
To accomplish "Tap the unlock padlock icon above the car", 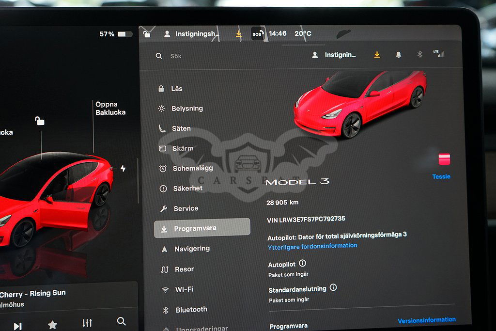I will click(x=40, y=121).
